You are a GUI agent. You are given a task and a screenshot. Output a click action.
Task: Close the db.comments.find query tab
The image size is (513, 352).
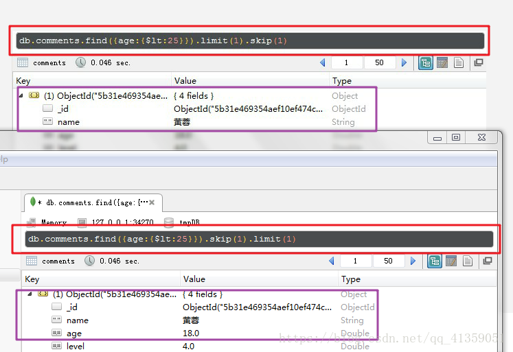[152, 202]
